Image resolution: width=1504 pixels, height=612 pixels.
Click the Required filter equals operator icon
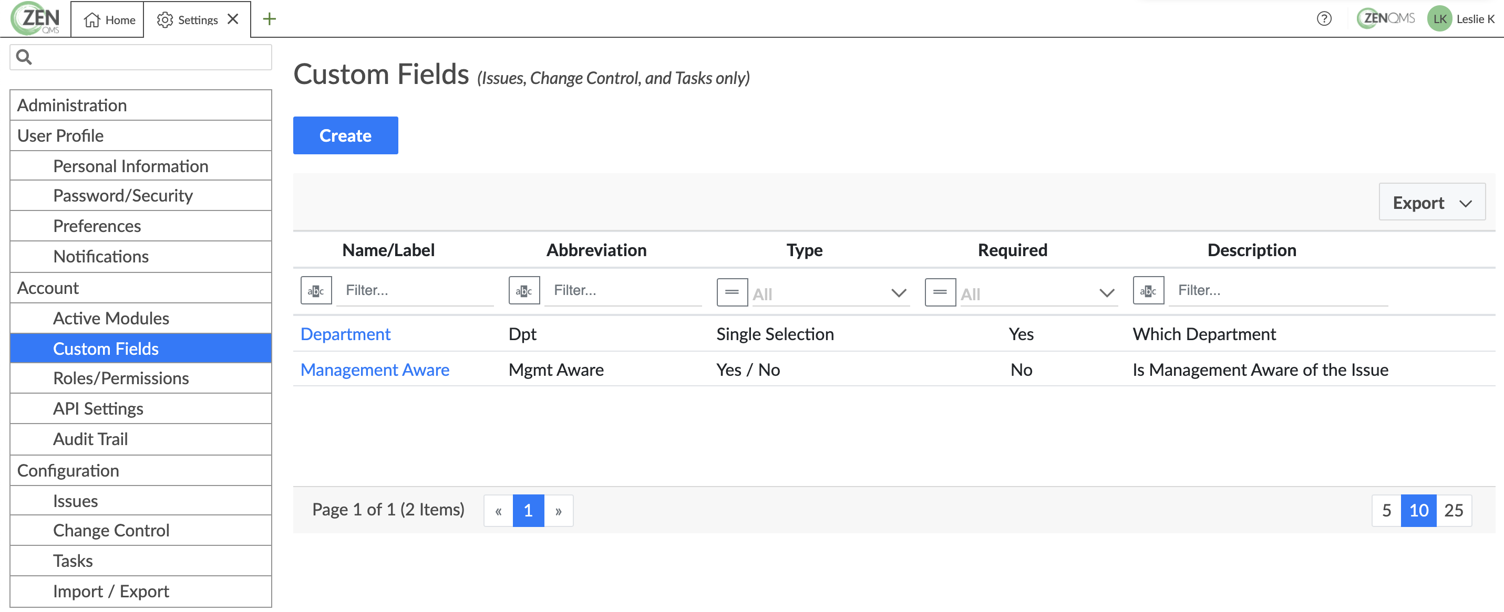(940, 292)
